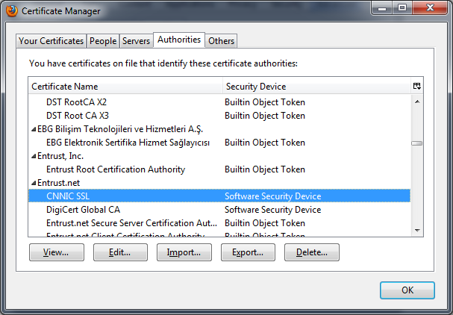Select the CNNIC SSL certificate
Image resolution: width=453 pixels, height=315 pixels.
coord(219,196)
